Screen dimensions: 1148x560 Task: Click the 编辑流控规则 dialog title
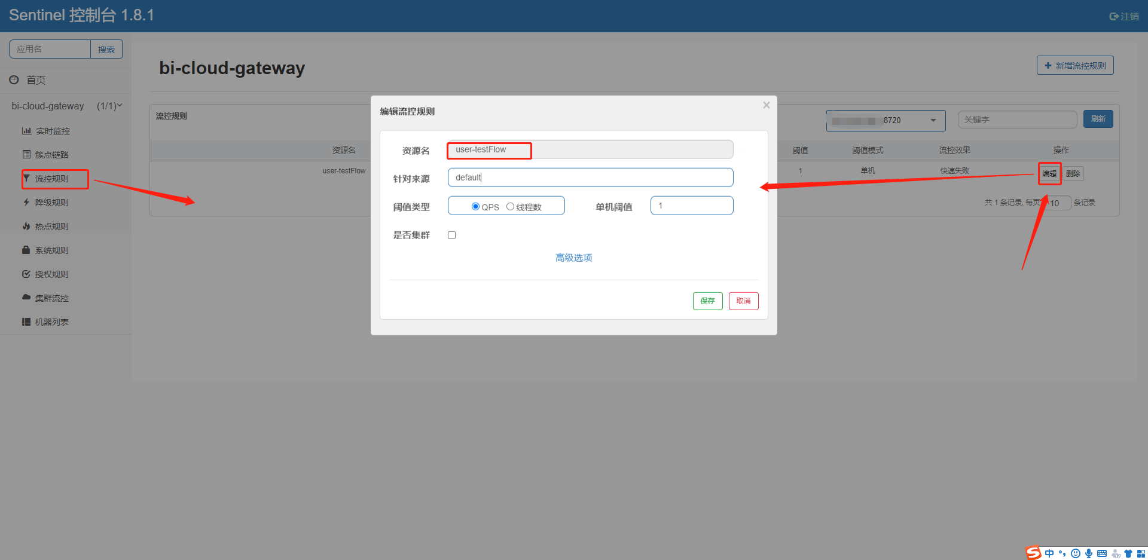pos(407,112)
